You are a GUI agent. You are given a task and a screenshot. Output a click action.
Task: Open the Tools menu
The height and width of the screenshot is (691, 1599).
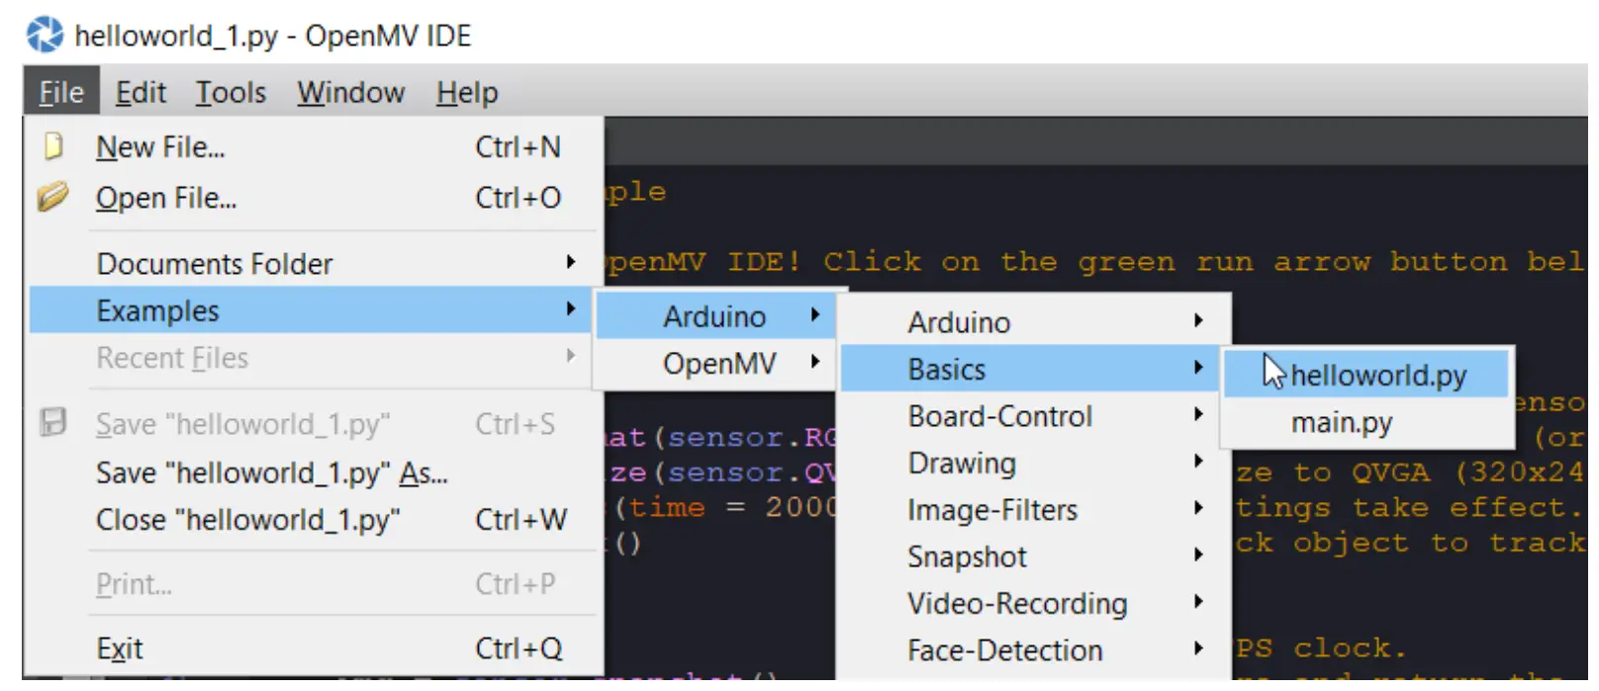point(231,92)
